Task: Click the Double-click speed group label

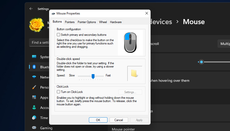Action: click(x=68, y=59)
